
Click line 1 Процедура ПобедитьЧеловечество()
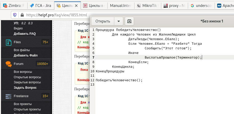[128, 30]
